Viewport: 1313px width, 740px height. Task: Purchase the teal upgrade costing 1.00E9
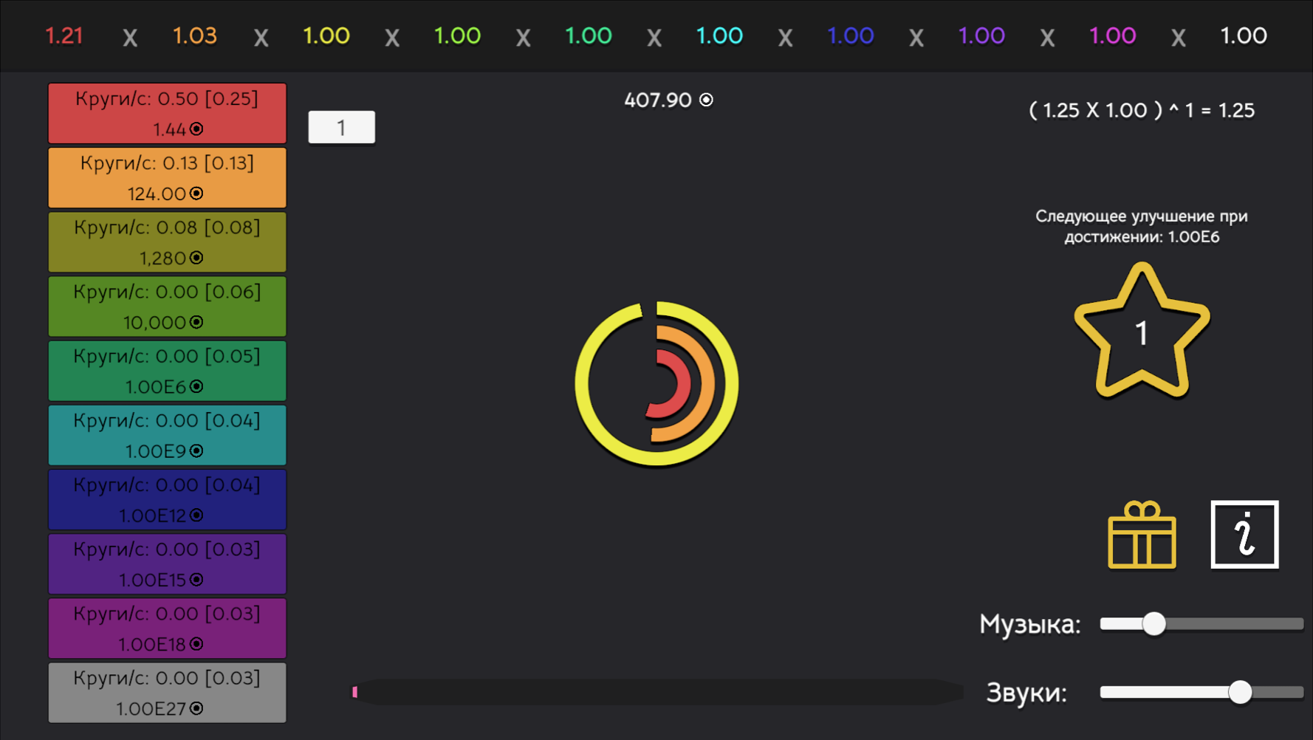(167, 435)
